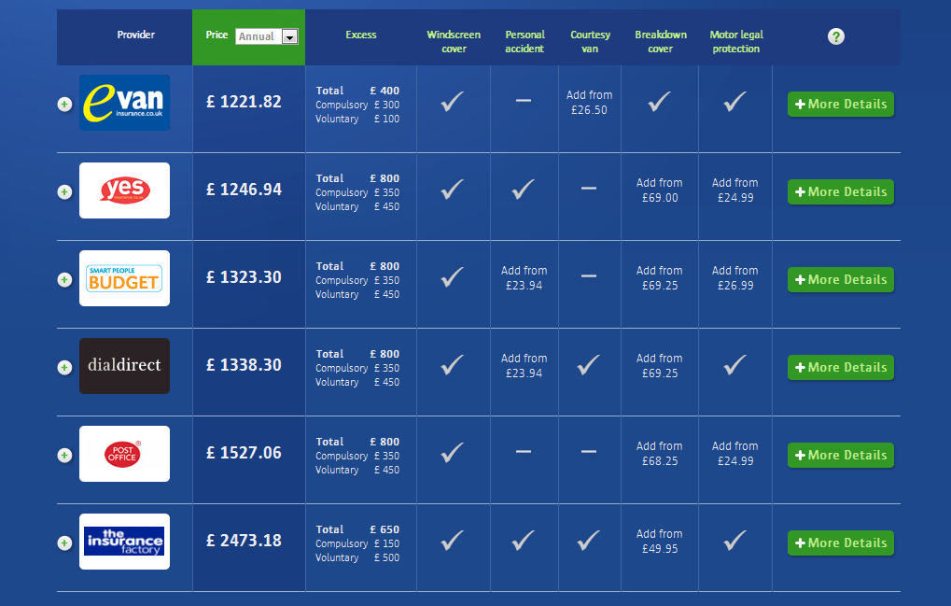Sort by the Excess column header
This screenshot has height=606, width=951.
(361, 35)
